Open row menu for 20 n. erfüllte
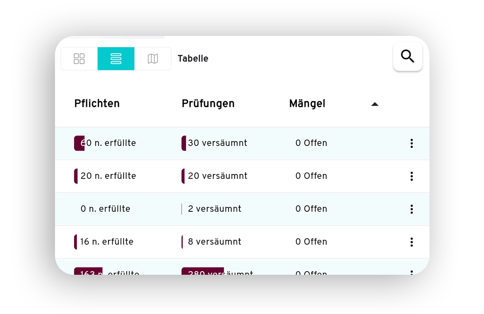Viewport: 484px width, 314px height. (x=411, y=176)
